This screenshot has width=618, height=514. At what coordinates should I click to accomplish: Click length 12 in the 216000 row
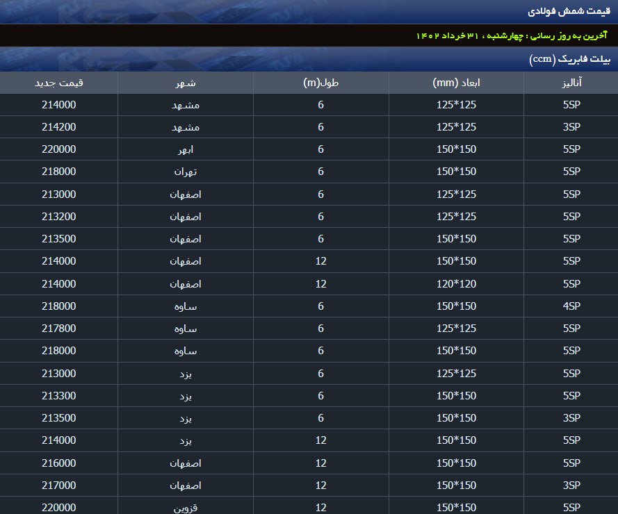(321, 463)
